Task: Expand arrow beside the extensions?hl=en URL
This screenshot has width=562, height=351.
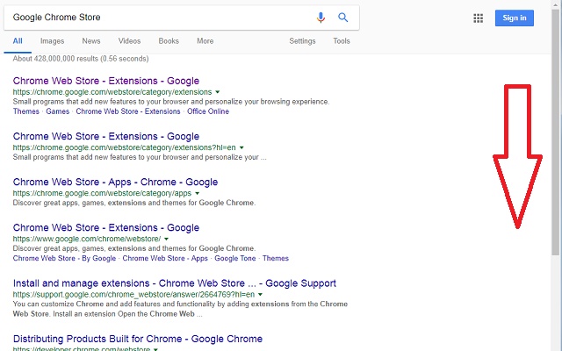Action: (x=241, y=147)
